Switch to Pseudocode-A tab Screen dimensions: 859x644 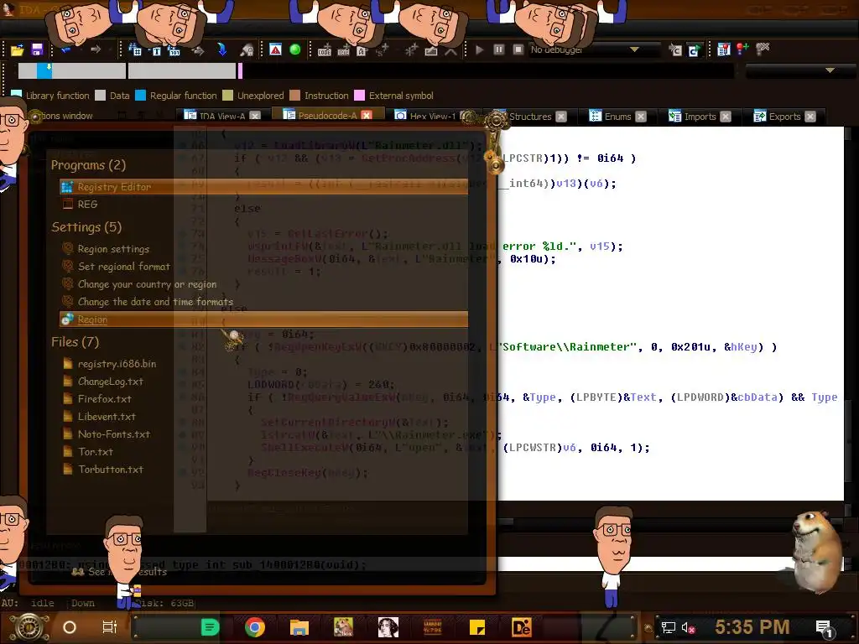point(327,115)
